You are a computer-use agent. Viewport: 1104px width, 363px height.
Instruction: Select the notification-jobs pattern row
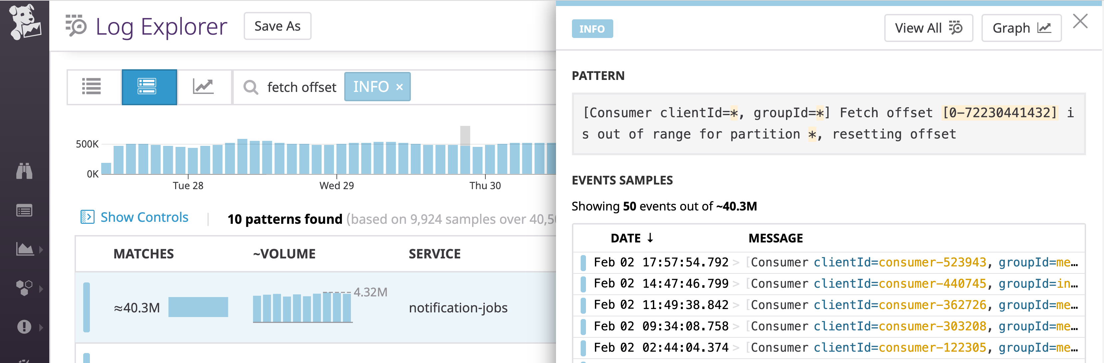(x=458, y=307)
